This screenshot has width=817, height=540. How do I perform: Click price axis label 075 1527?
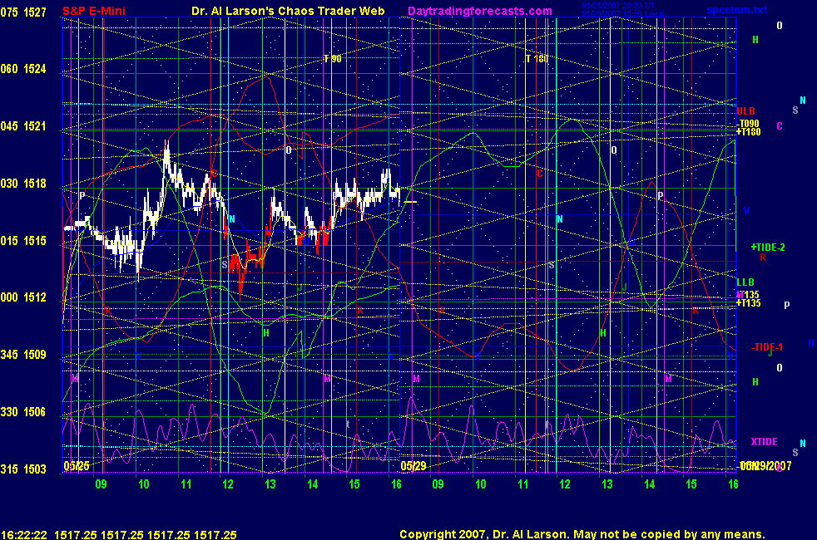point(23,12)
